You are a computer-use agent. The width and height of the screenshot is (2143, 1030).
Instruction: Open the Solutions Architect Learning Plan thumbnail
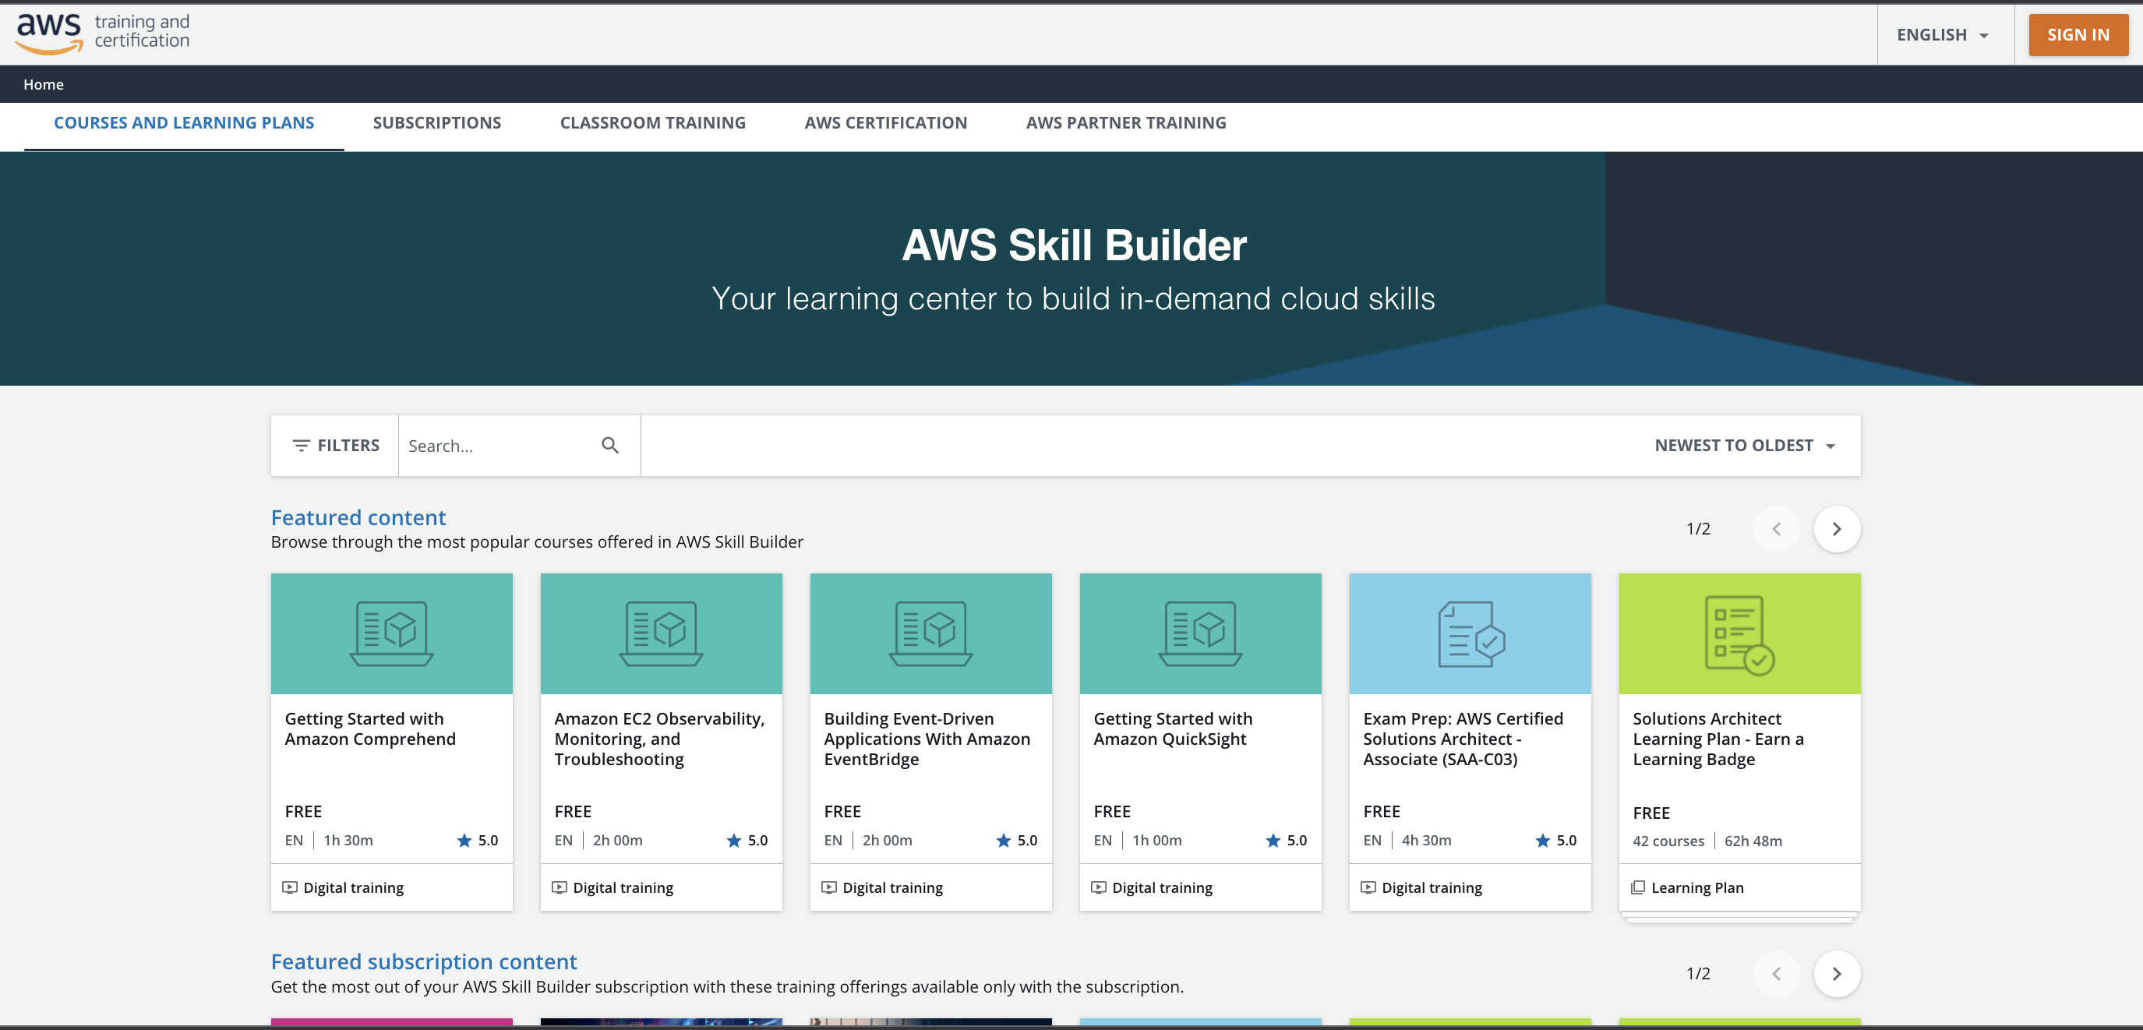point(1739,633)
